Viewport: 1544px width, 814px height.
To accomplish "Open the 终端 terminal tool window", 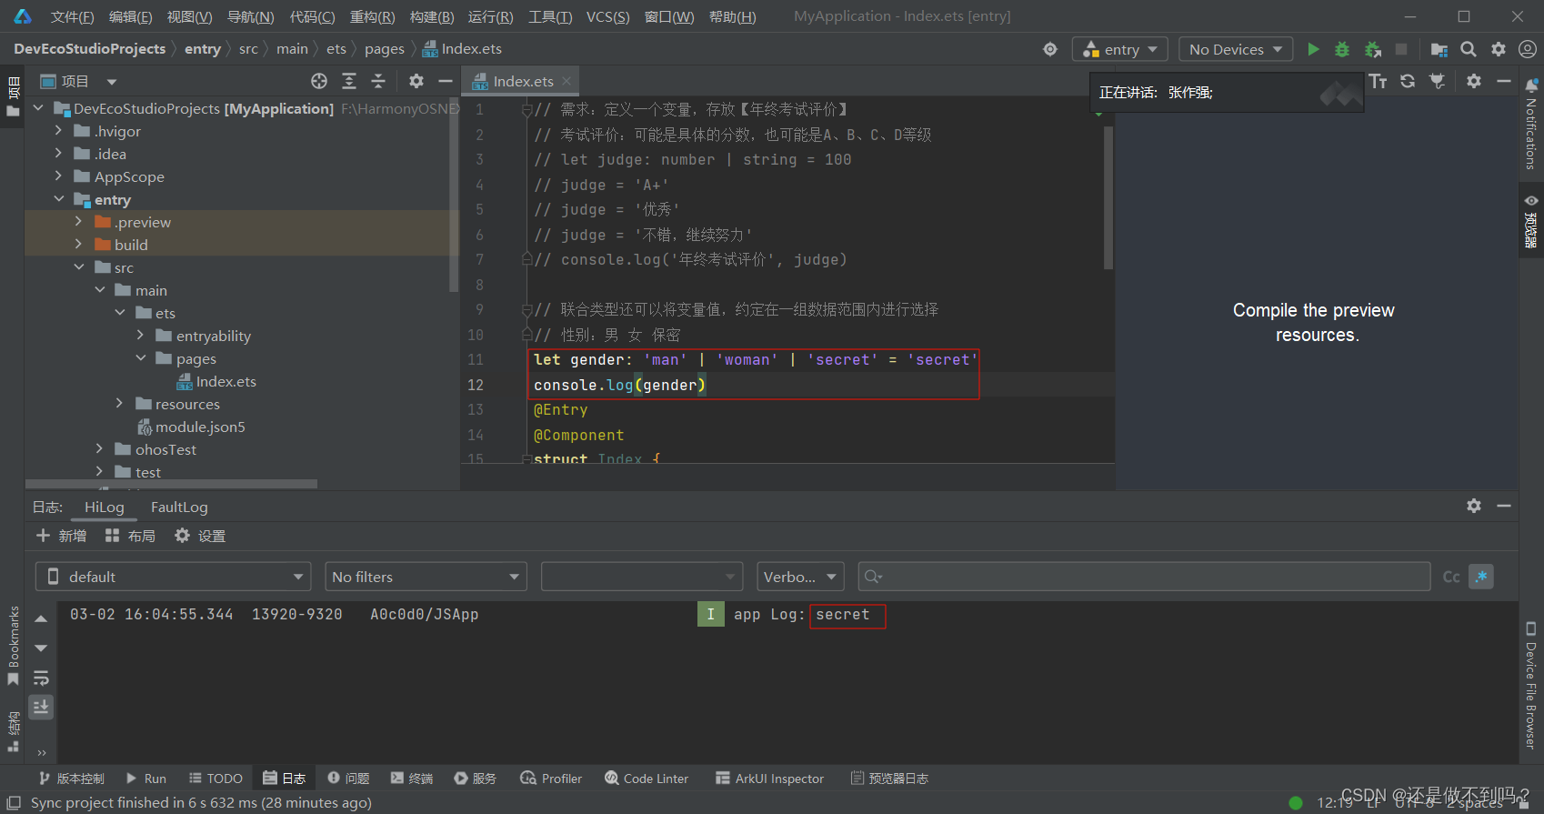I will click(412, 779).
